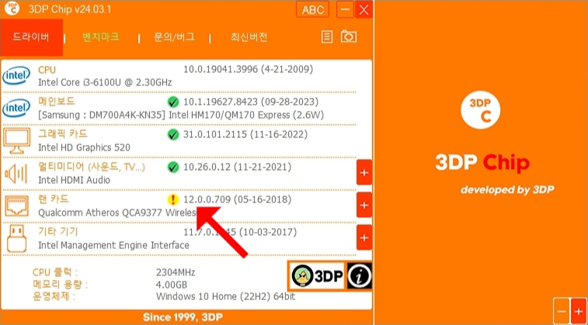Screen dimensions: 588x325
Task: Click the 2304MHz CPU clock value
Action: coord(175,272)
